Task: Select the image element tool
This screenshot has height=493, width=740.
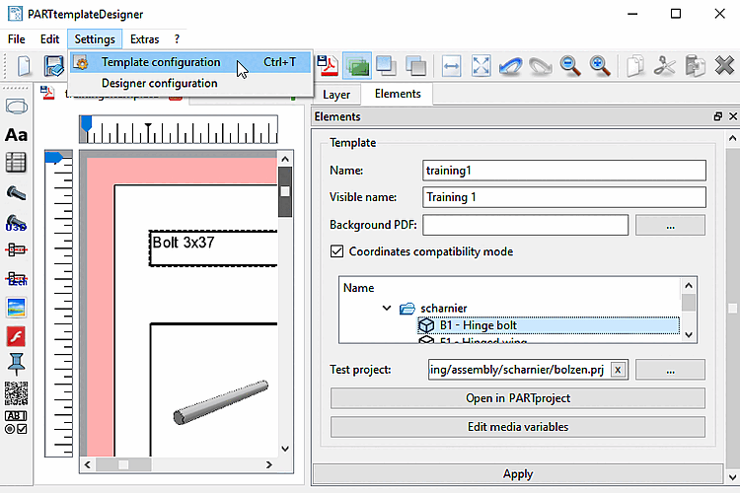Action: click(x=16, y=307)
